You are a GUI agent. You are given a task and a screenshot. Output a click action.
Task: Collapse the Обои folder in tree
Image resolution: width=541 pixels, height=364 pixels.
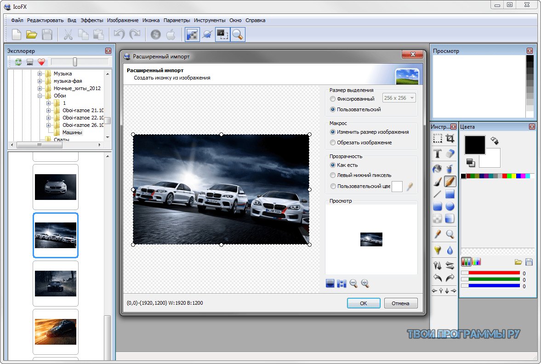[40, 96]
